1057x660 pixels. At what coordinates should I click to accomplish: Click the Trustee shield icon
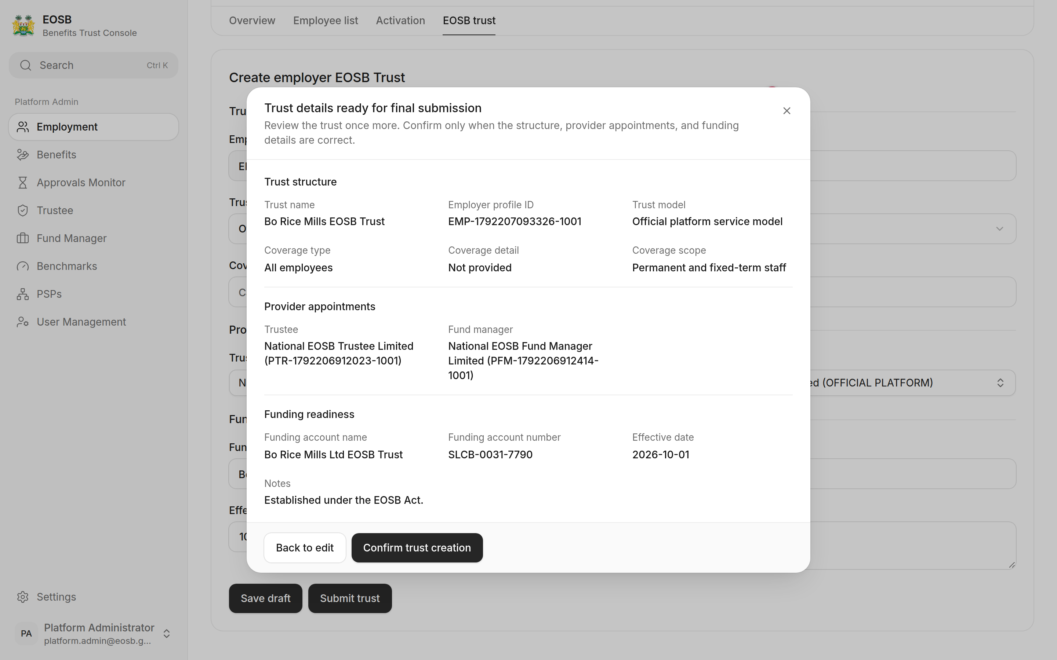pyautogui.click(x=23, y=210)
